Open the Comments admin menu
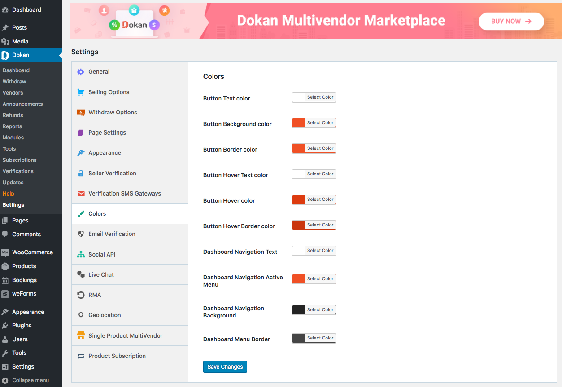 pos(31,235)
